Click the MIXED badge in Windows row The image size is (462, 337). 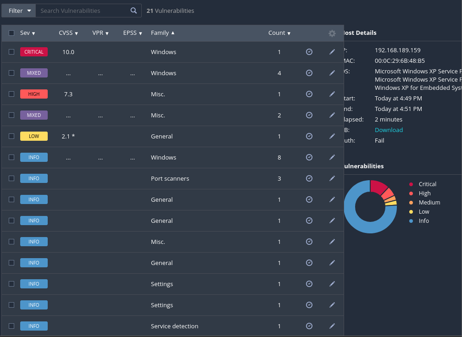(x=34, y=73)
